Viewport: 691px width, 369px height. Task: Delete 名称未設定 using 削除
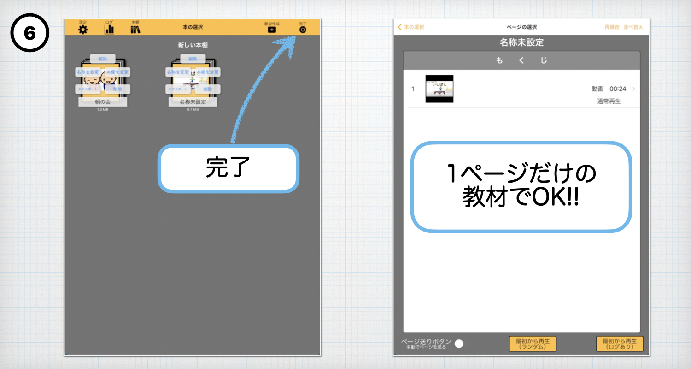click(208, 89)
